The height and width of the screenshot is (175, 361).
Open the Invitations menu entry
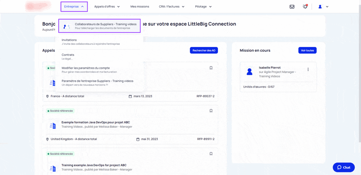click(x=91, y=42)
